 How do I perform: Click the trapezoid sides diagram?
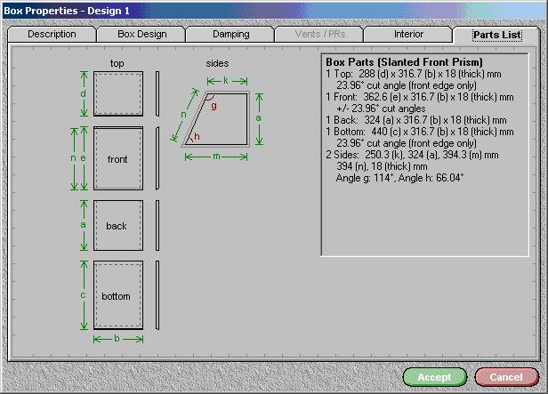218,117
